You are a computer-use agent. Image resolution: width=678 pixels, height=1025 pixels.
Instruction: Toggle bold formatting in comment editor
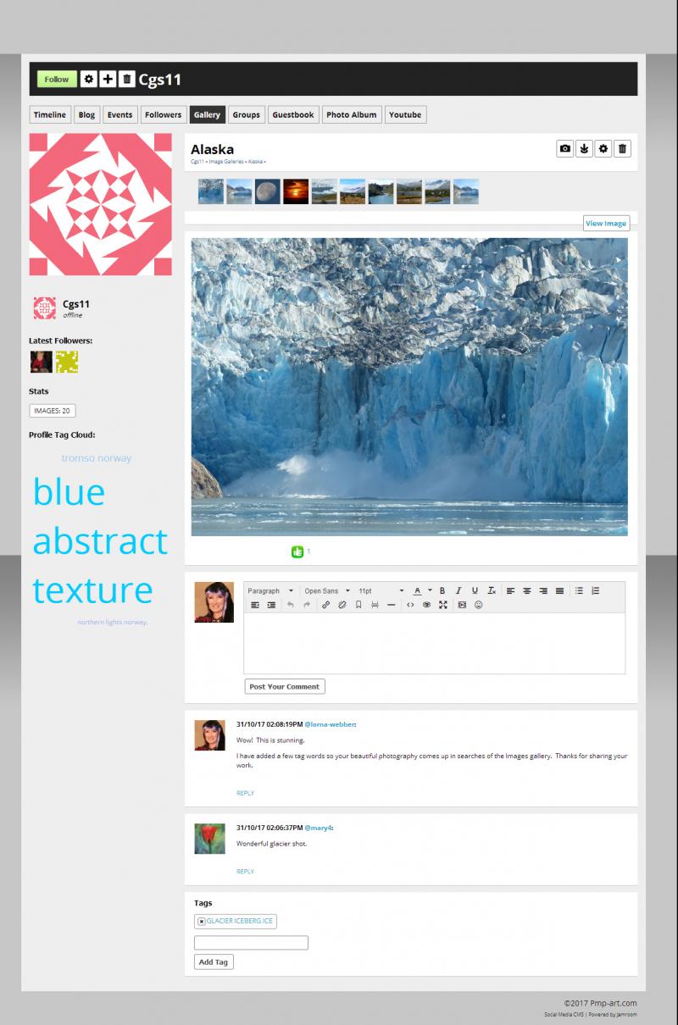coord(442,590)
